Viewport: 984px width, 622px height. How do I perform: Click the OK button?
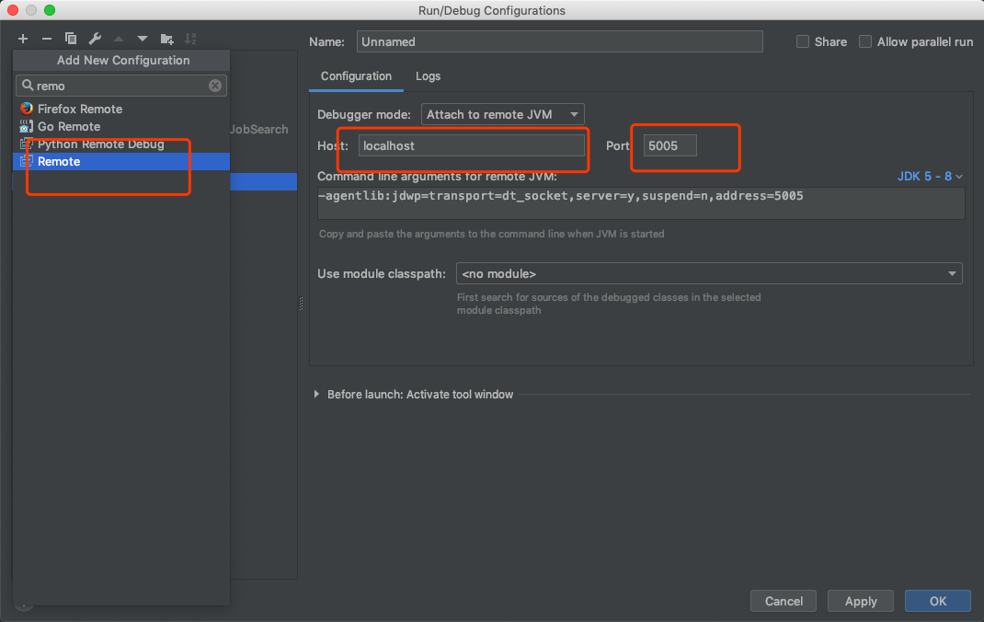click(x=938, y=601)
